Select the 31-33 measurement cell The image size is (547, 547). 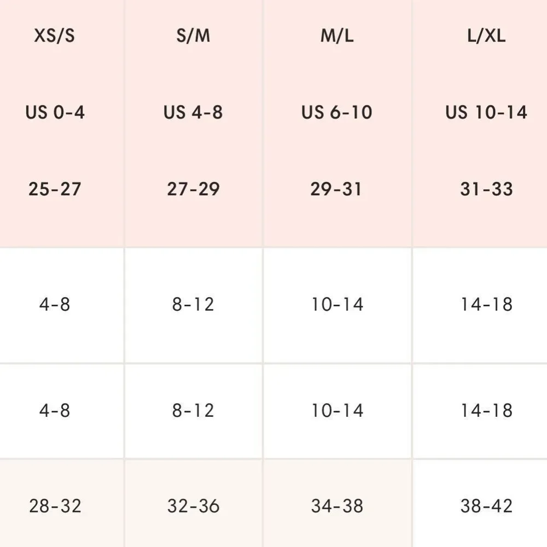click(x=486, y=189)
